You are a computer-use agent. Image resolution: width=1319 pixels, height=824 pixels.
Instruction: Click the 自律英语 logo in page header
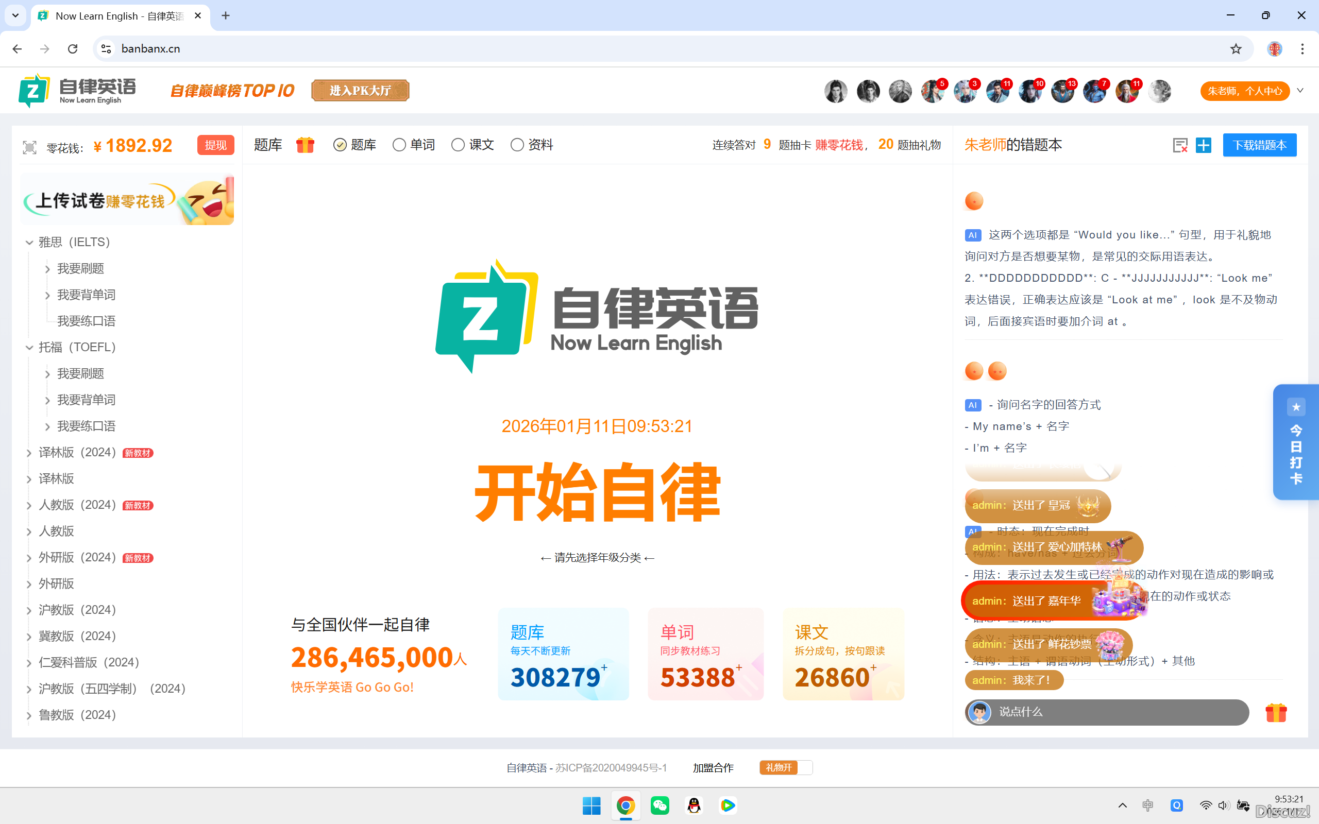pos(77,91)
